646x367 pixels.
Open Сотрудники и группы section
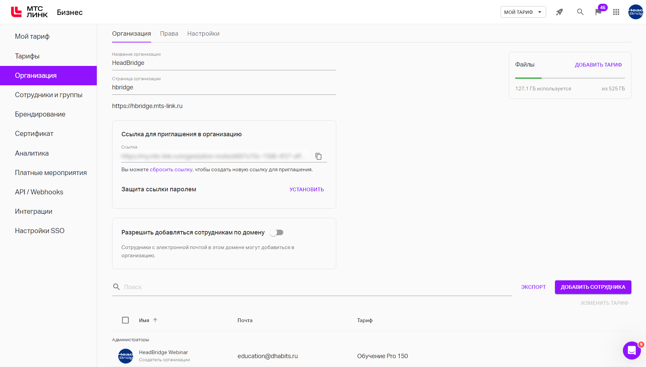pos(48,95)
